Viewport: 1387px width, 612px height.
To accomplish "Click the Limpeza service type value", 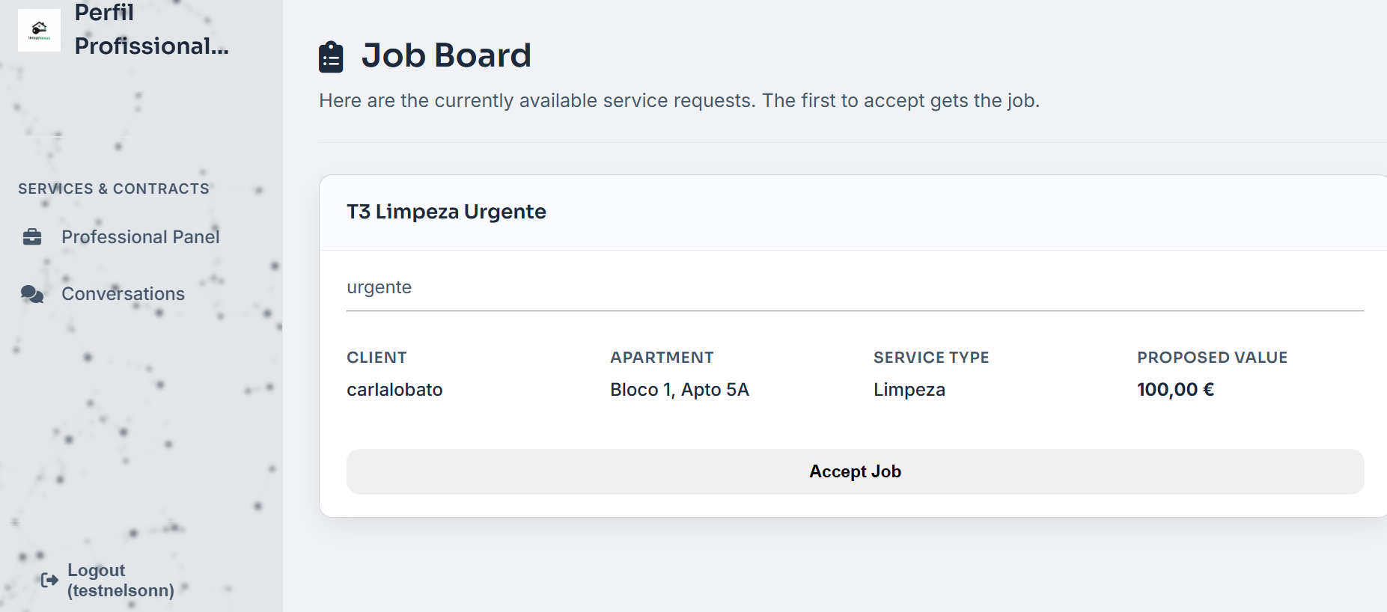I will (909, 390).
